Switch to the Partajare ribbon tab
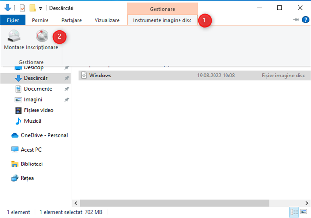The image size is (311, 218). 72,20
